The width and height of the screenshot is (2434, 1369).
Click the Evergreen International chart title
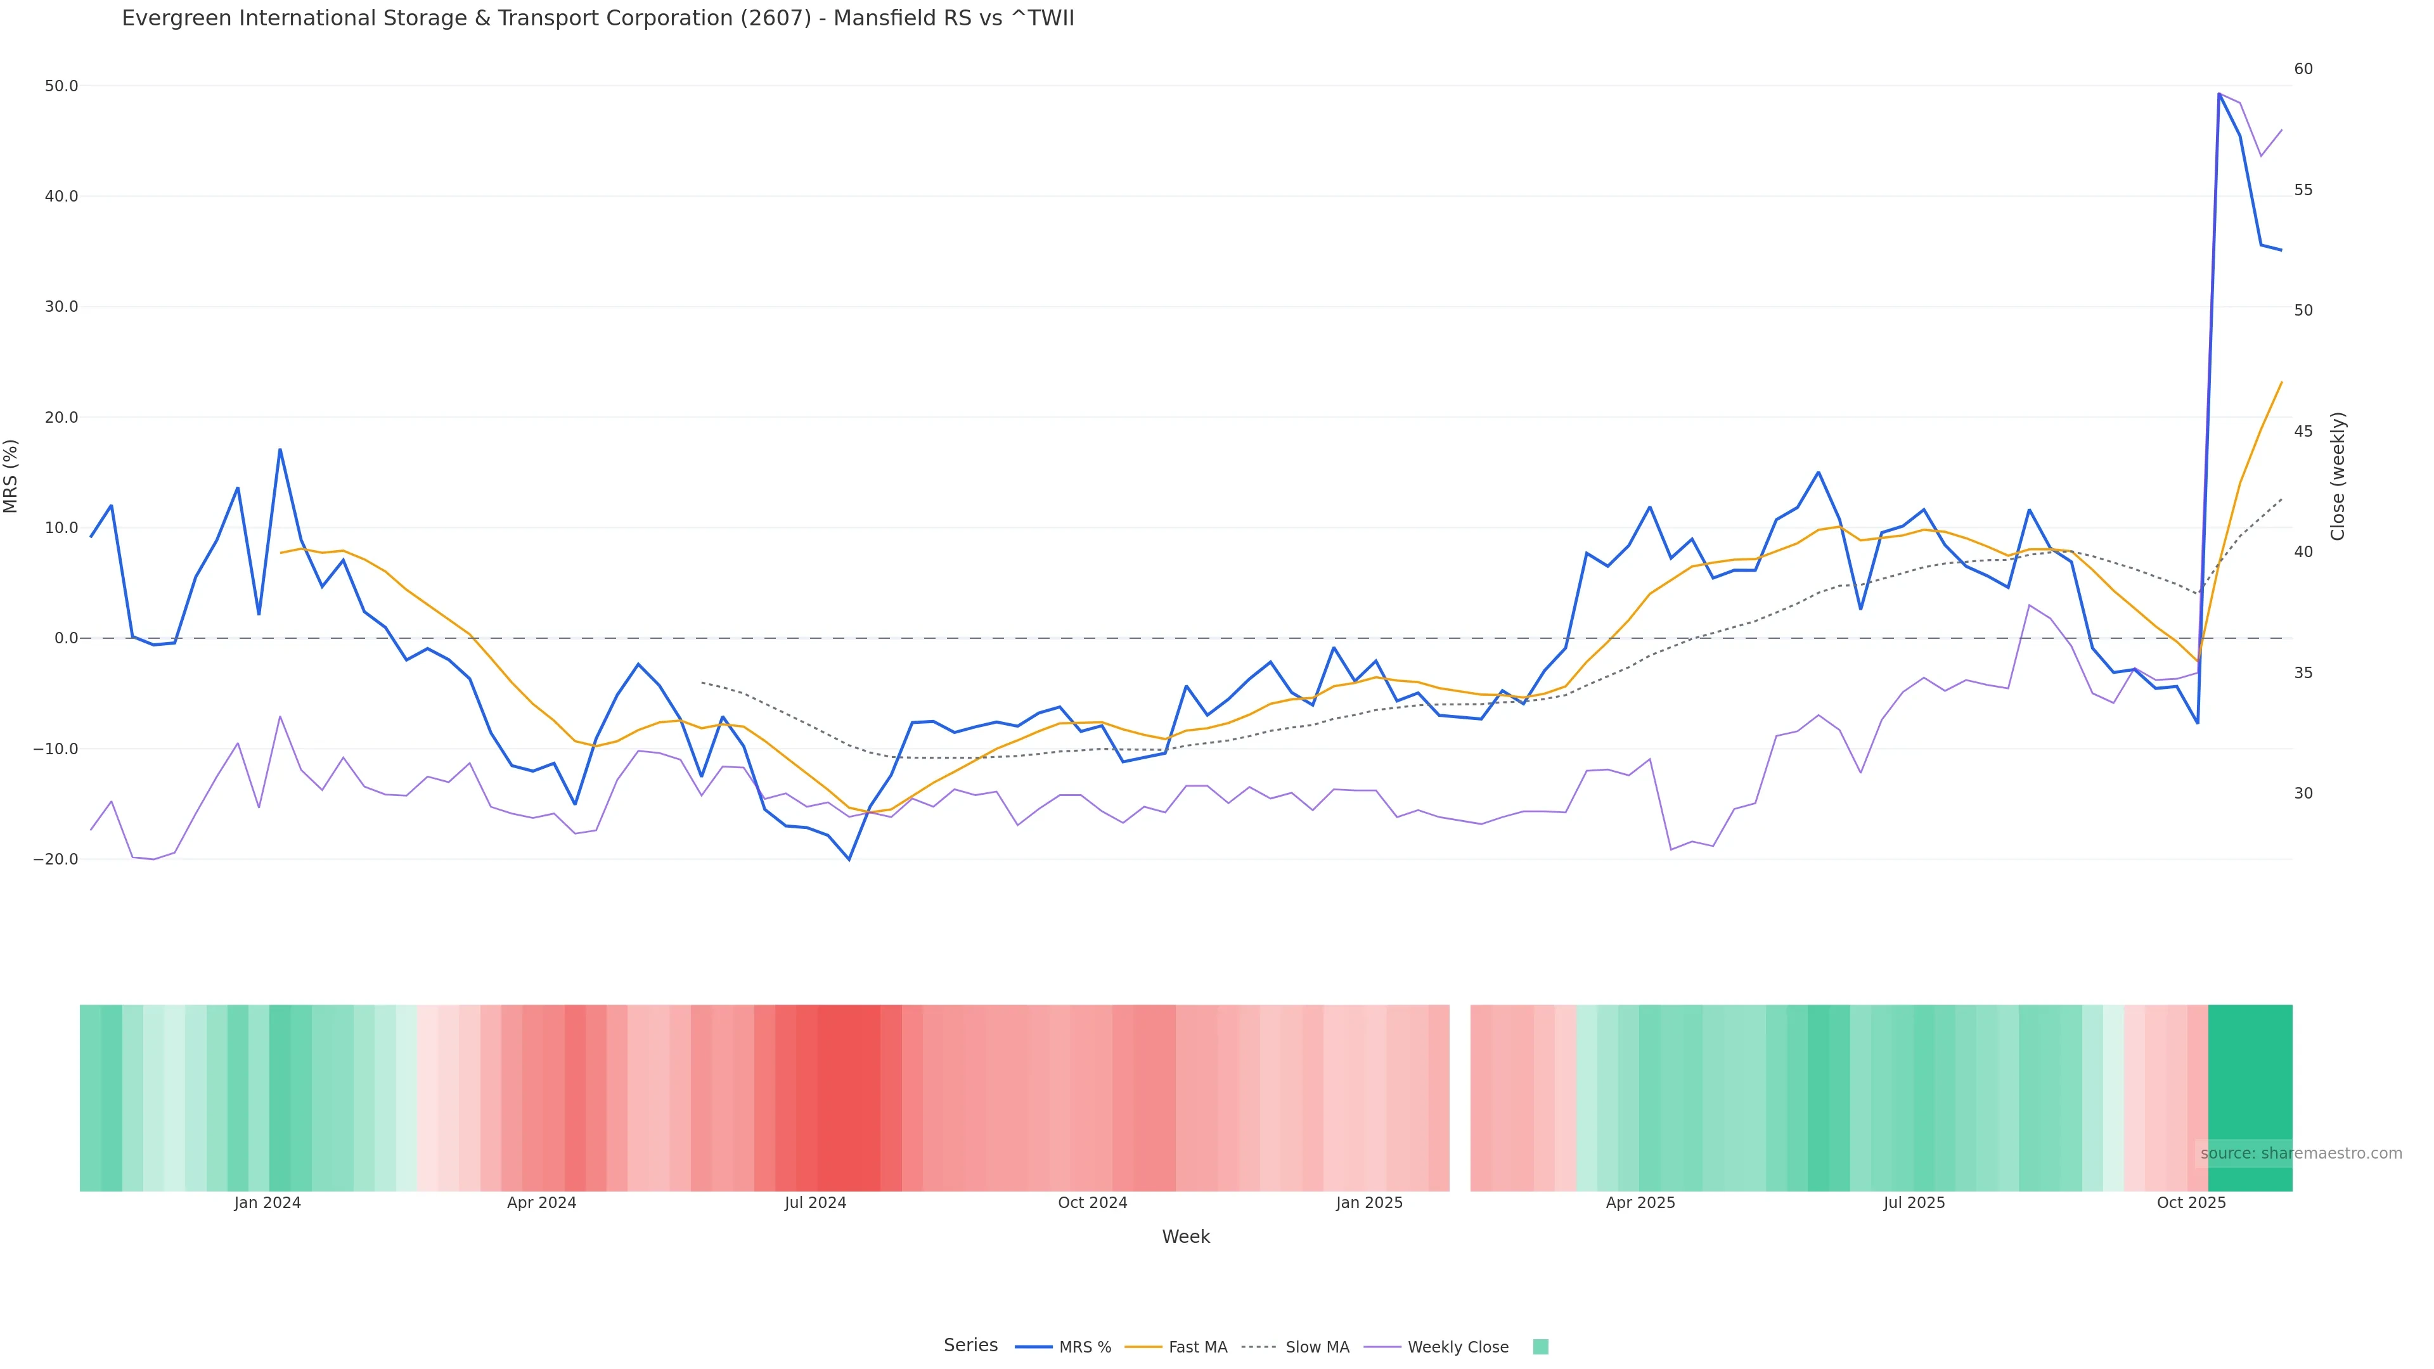point(597,19)
